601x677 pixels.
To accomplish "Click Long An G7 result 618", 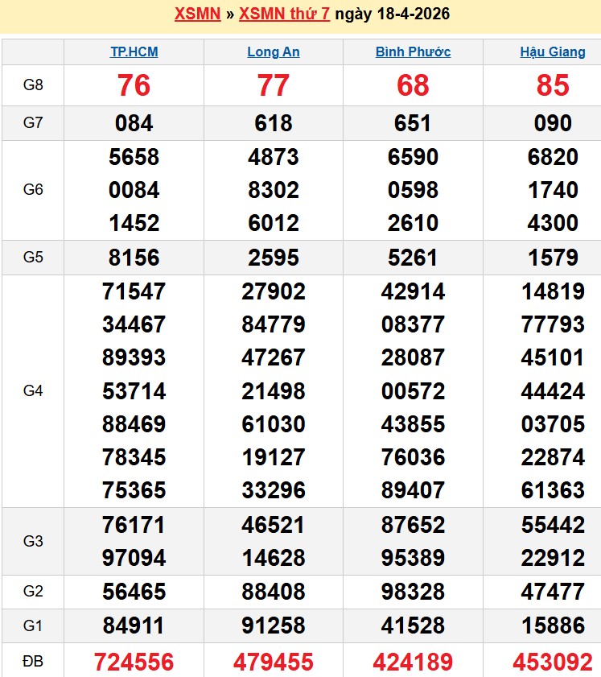I will [x=274, y=123].
